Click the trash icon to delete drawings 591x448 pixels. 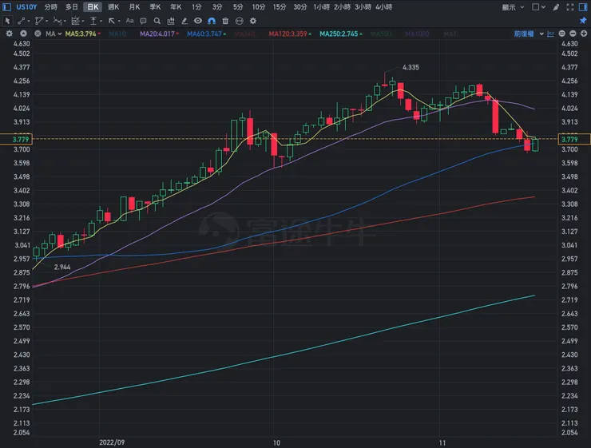(x=225, y=21)
